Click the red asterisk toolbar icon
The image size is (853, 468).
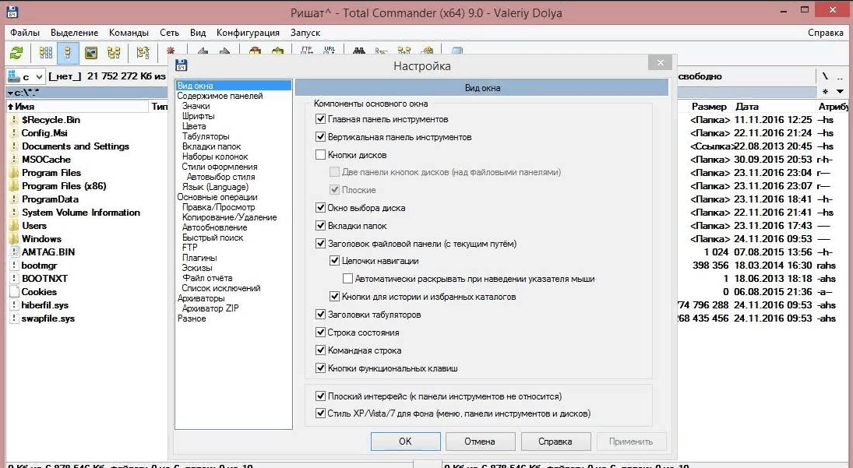pyautogui.click(x=171, y=51)
